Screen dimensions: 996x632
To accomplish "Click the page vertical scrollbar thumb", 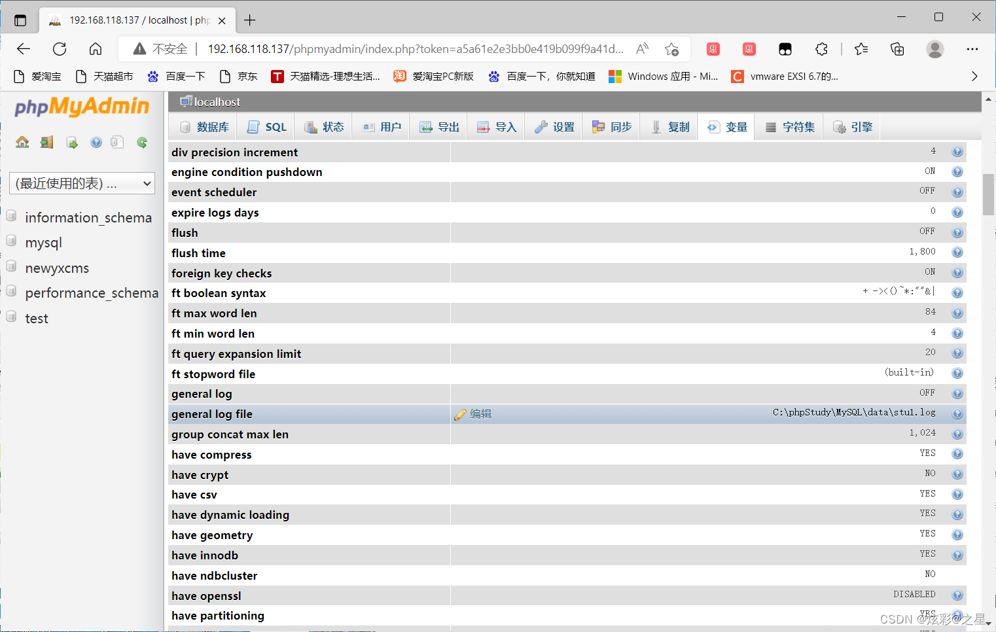I will 988,194.
